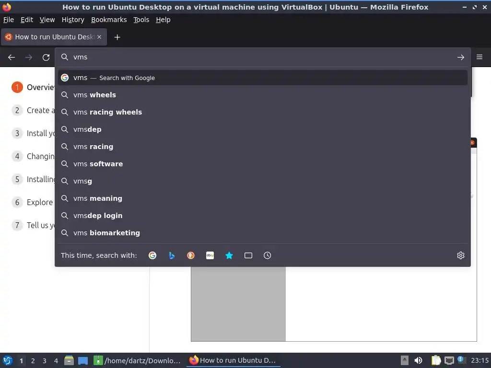Open the Help menu

click(x=163, y=20)
